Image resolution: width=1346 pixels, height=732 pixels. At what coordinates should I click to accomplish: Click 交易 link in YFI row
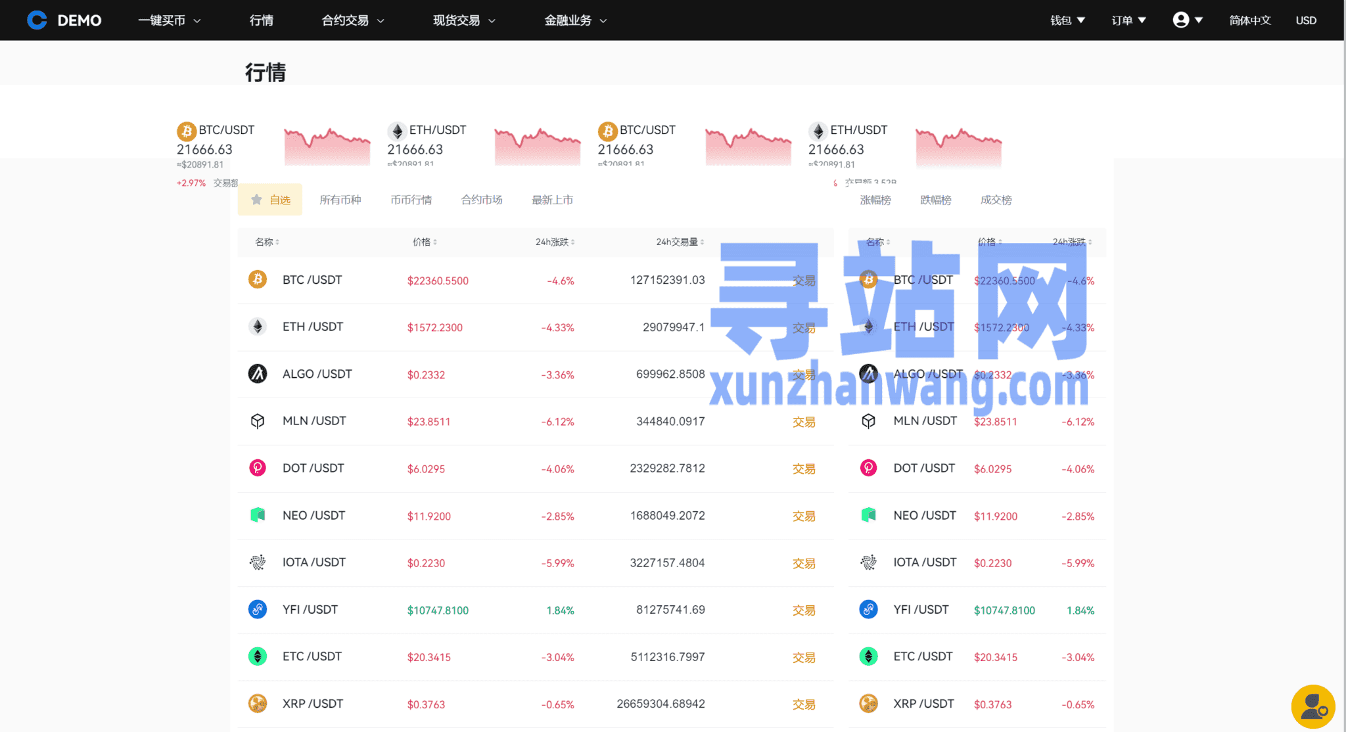[804, 610]
